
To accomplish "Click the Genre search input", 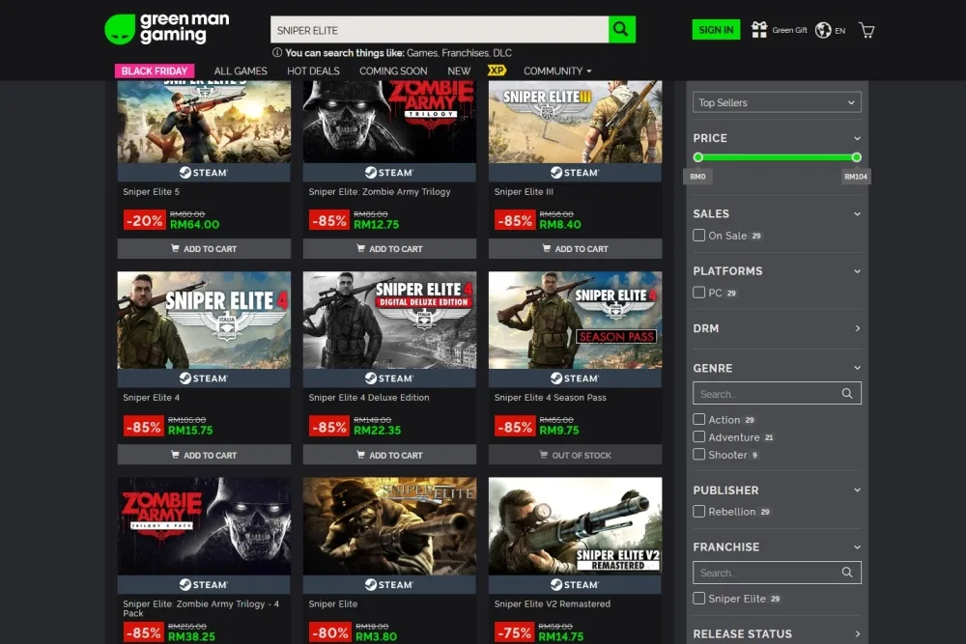I will pos(777,393).
